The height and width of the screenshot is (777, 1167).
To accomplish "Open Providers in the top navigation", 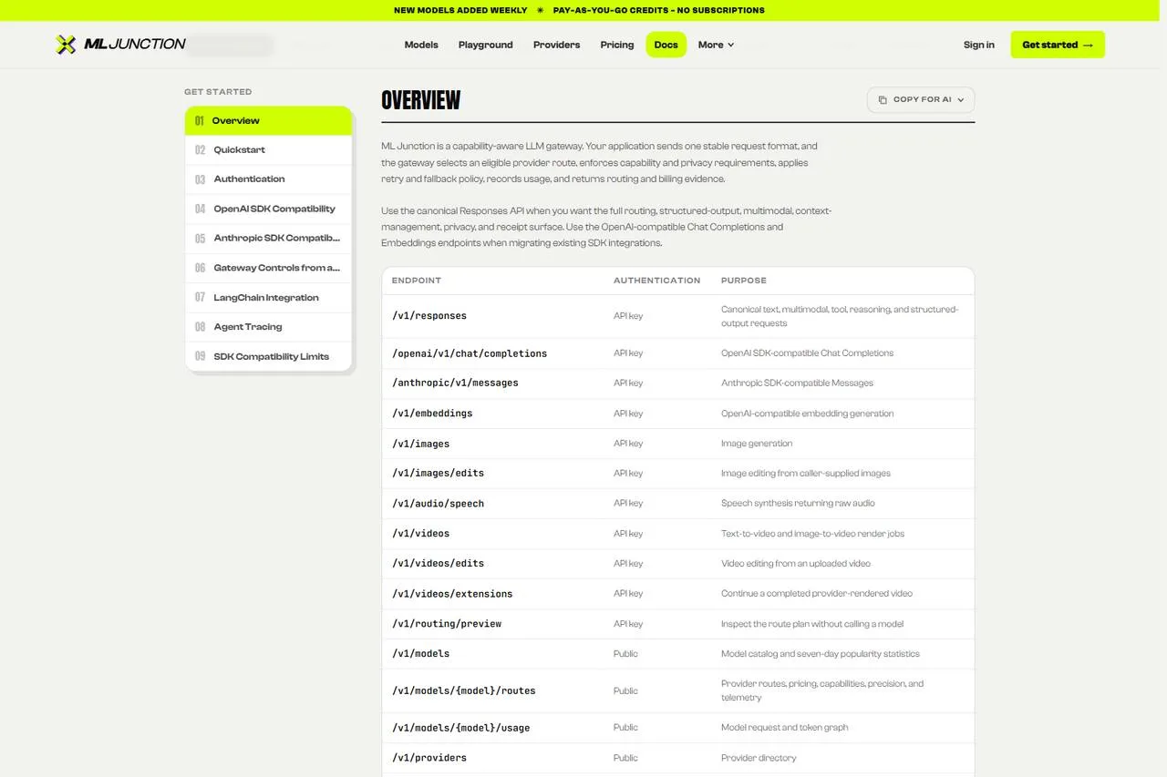I will pyautogui.click(x=557, y=45).
